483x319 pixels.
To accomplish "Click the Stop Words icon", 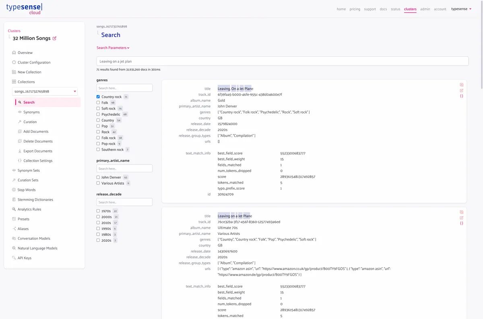I will pos(14,190).
